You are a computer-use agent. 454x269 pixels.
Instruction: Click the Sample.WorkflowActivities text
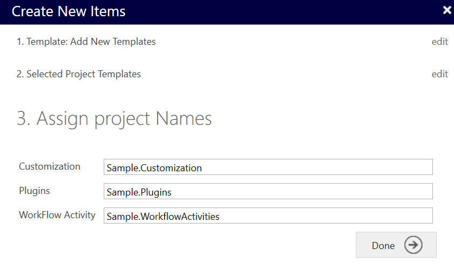(x=163, y=217)
